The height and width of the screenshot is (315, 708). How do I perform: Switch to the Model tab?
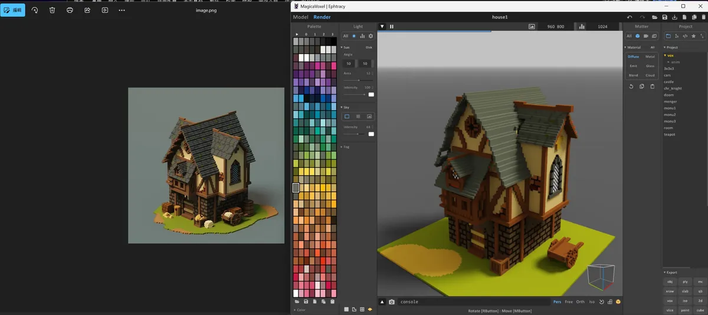coord(300,17)
